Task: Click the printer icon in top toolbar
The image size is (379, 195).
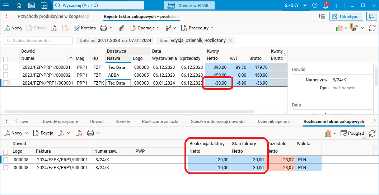Action: point(103,28)
